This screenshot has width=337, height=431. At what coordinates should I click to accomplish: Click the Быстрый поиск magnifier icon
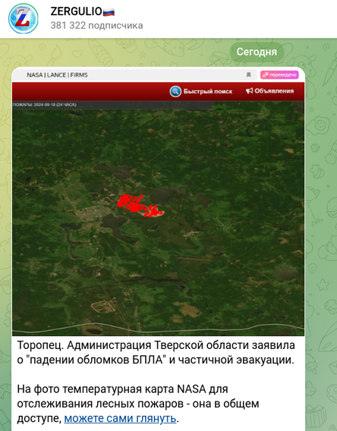175,91
